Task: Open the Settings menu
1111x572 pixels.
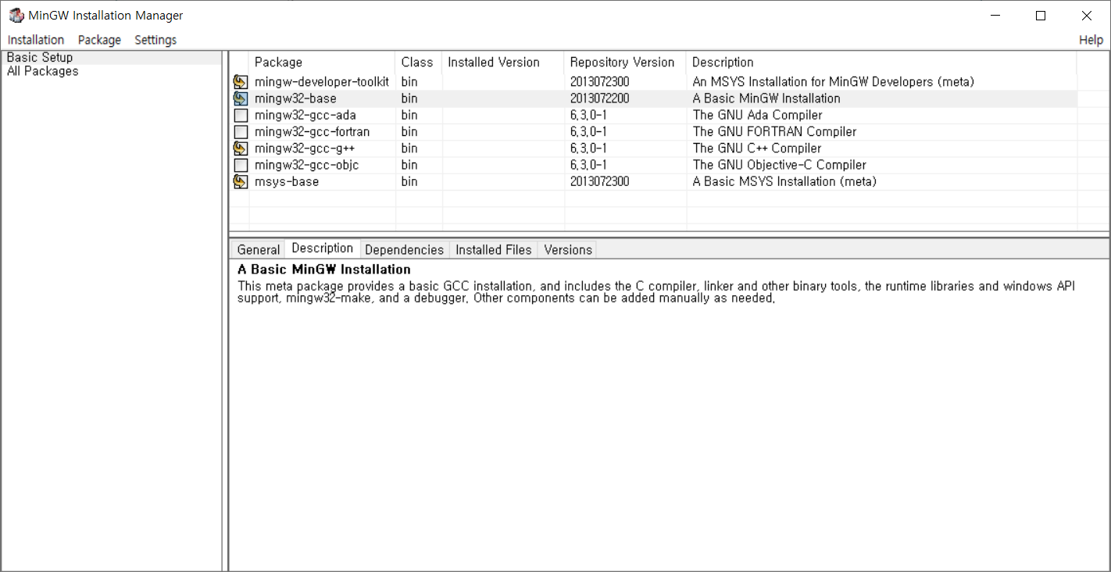Action: point(155,40)
